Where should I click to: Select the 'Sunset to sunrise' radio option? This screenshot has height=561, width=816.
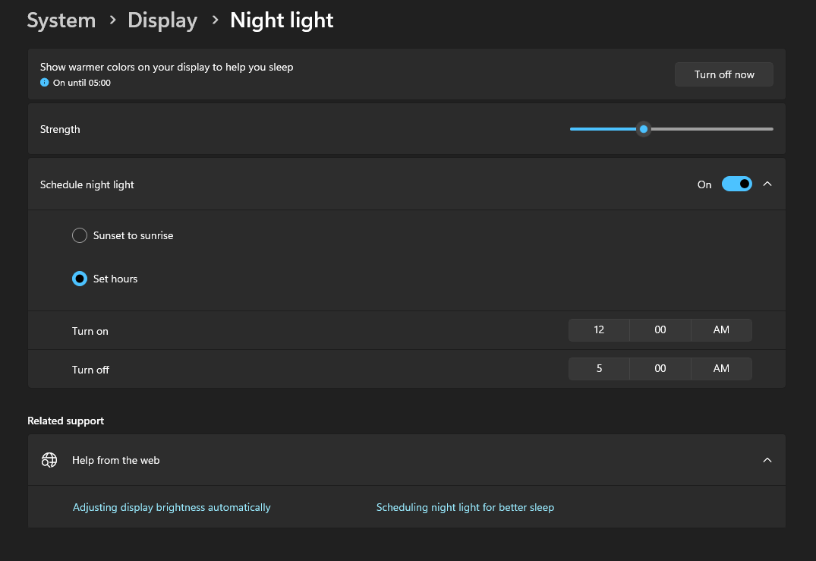[80, 235]
